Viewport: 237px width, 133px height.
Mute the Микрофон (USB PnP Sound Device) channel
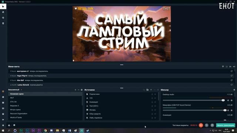pos(228,110)
